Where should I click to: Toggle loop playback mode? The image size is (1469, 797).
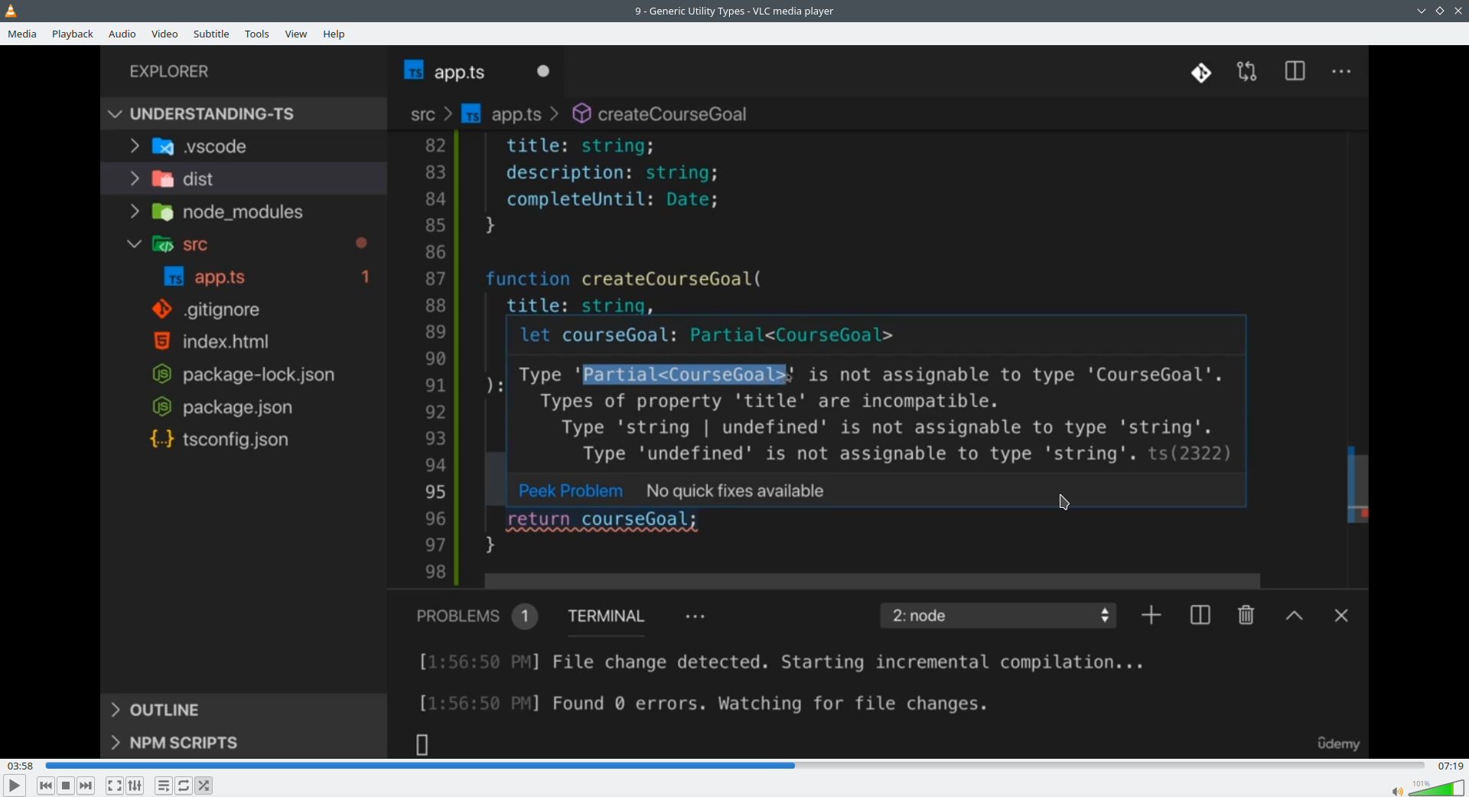point(184,786)
